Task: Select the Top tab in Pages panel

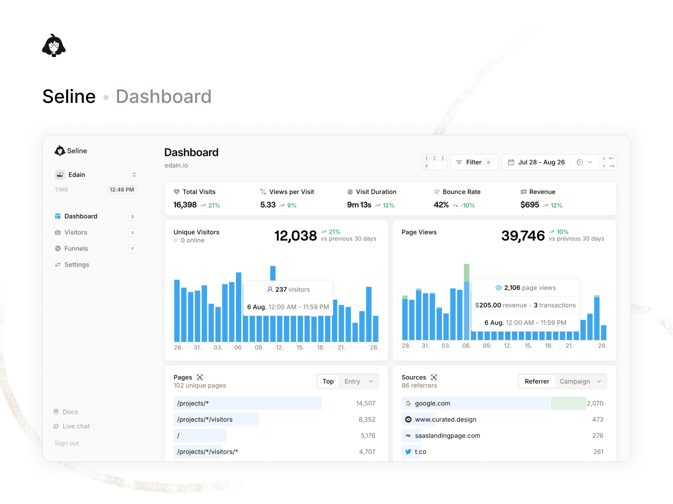Action: (x=328, y=381)
